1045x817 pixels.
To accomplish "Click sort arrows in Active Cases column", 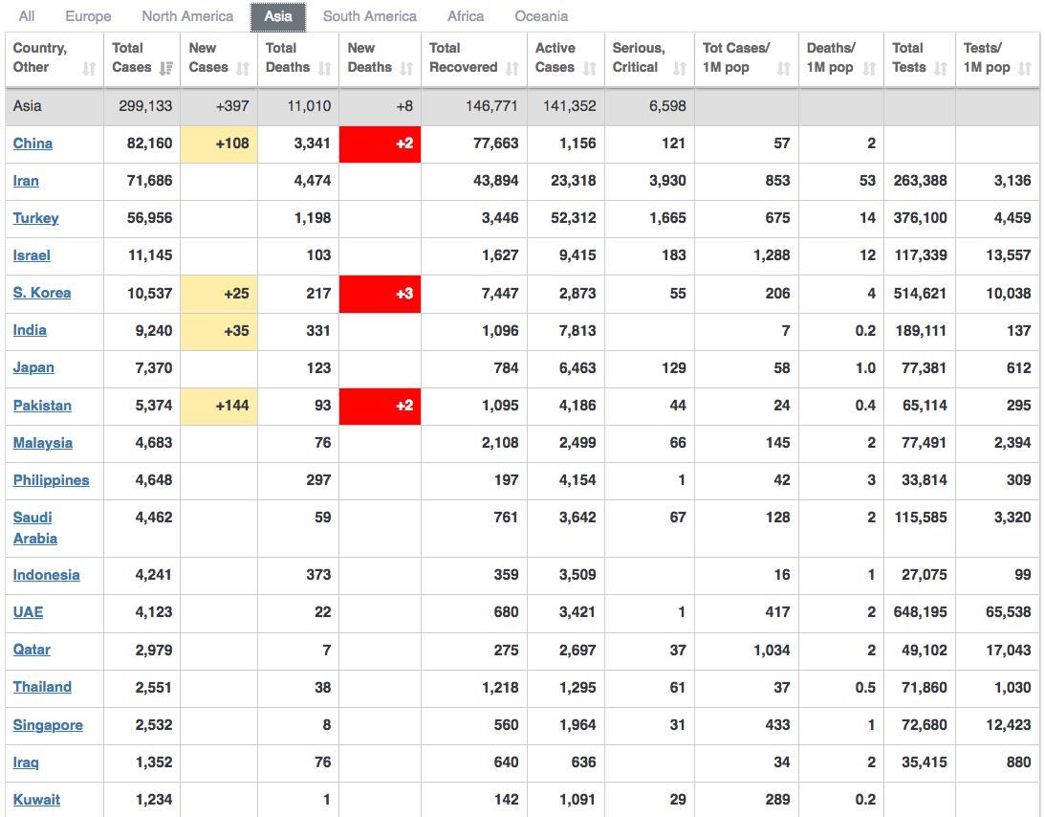I will point(590,68).
